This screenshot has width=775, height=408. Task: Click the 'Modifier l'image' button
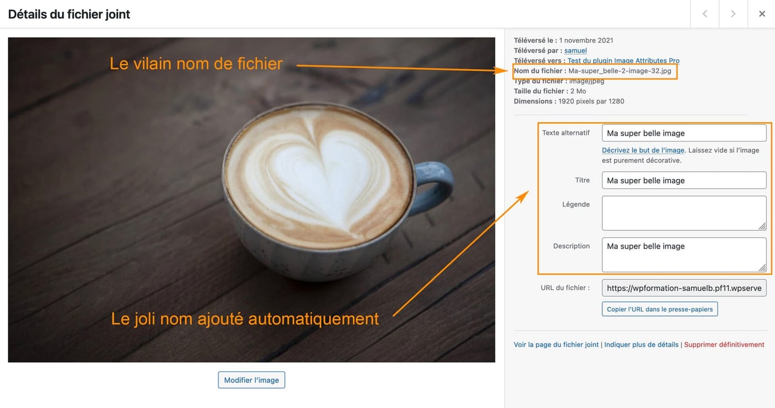coord(251,380)
